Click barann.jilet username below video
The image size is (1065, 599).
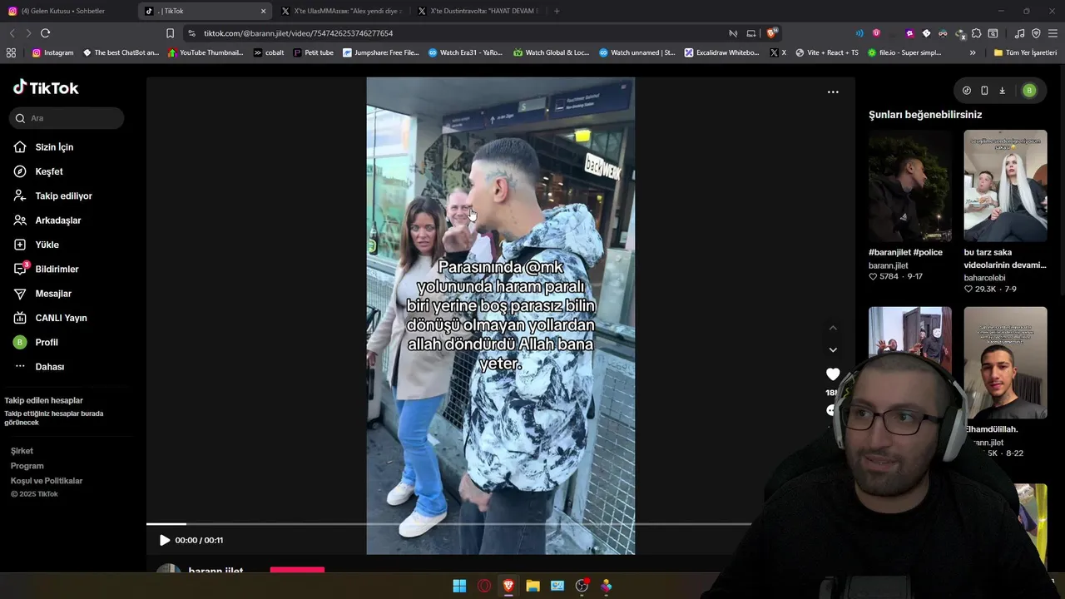point(215,571)
